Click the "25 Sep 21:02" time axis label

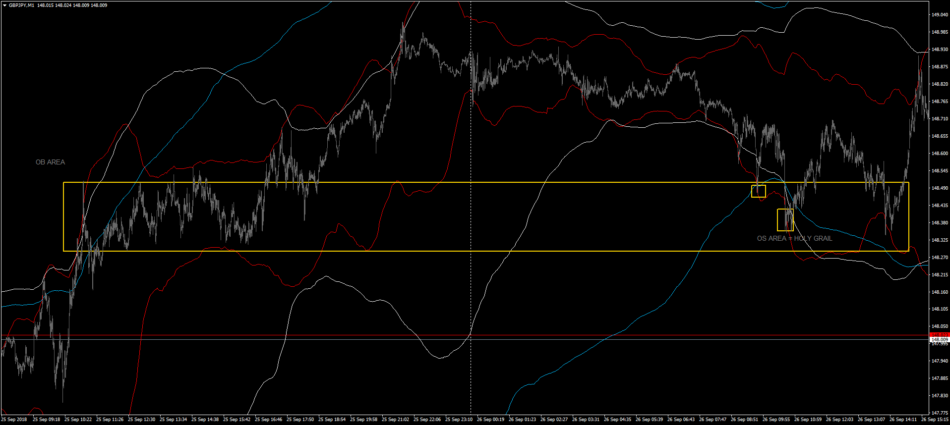395,420
